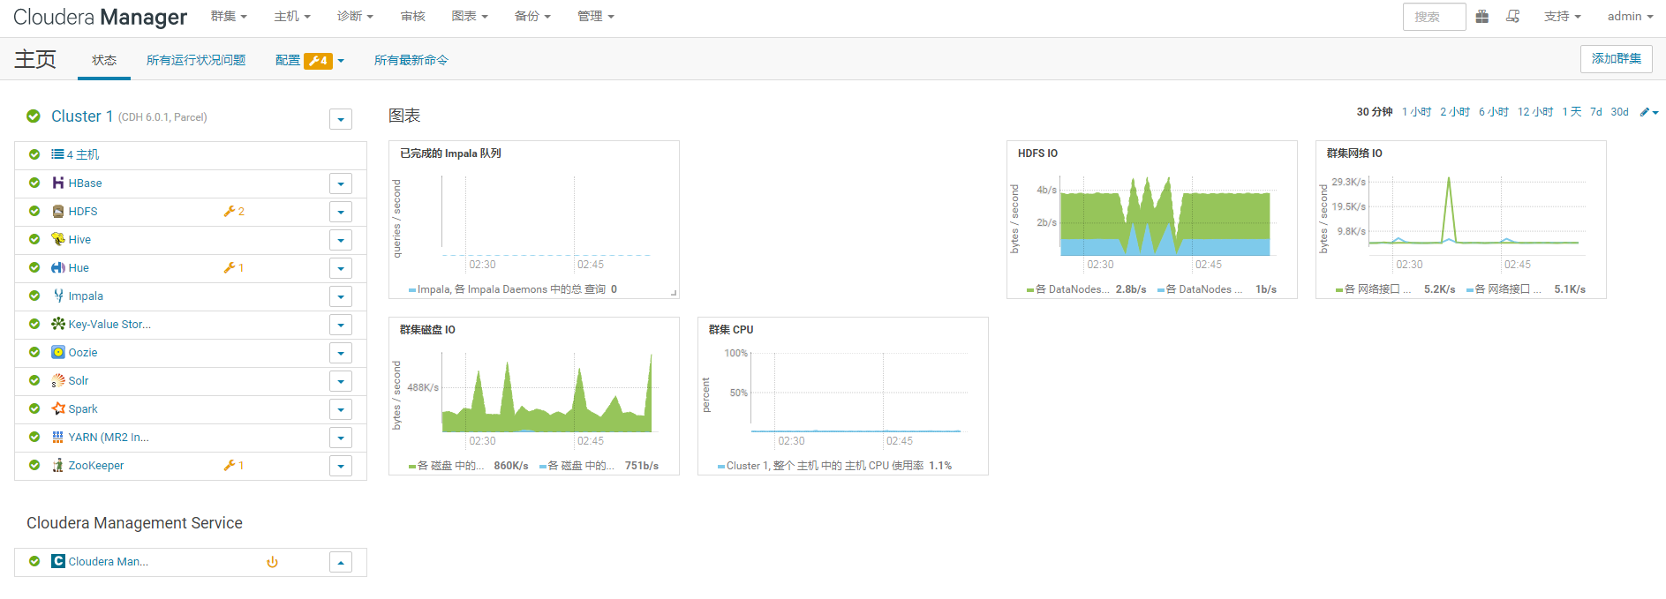This screenshot has height=599, width=1666.
Task: Switch to 所有运行状况问题 tab
Action: coord(196,60)
